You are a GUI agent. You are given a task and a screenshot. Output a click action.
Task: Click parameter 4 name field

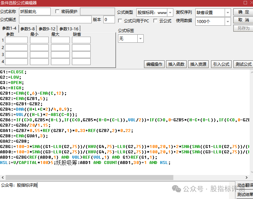pyautogui.click(x=16, y=62)
